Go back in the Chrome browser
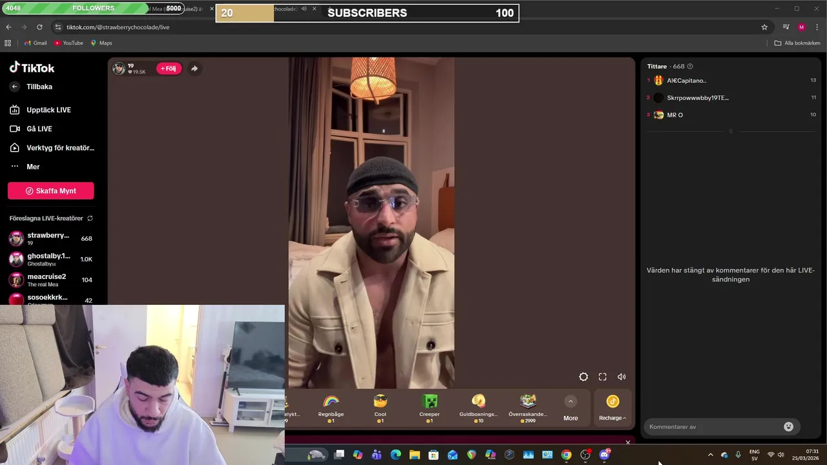Image resolution: width=827 pixels, height=465 pixels. point(8,27)
